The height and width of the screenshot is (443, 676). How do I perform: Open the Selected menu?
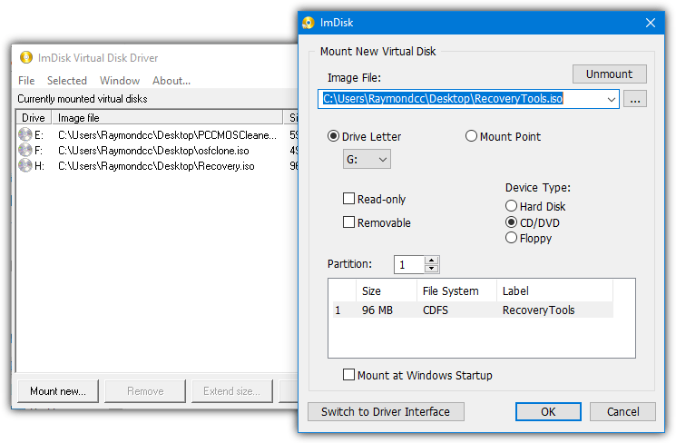67,81
